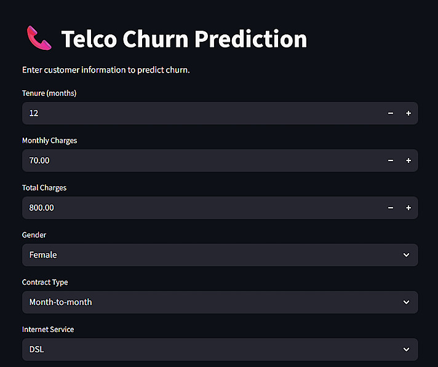The image size is (438, 367).
Task: Click the 'Enter customer information' description text
Action: (x=106, y=70)
